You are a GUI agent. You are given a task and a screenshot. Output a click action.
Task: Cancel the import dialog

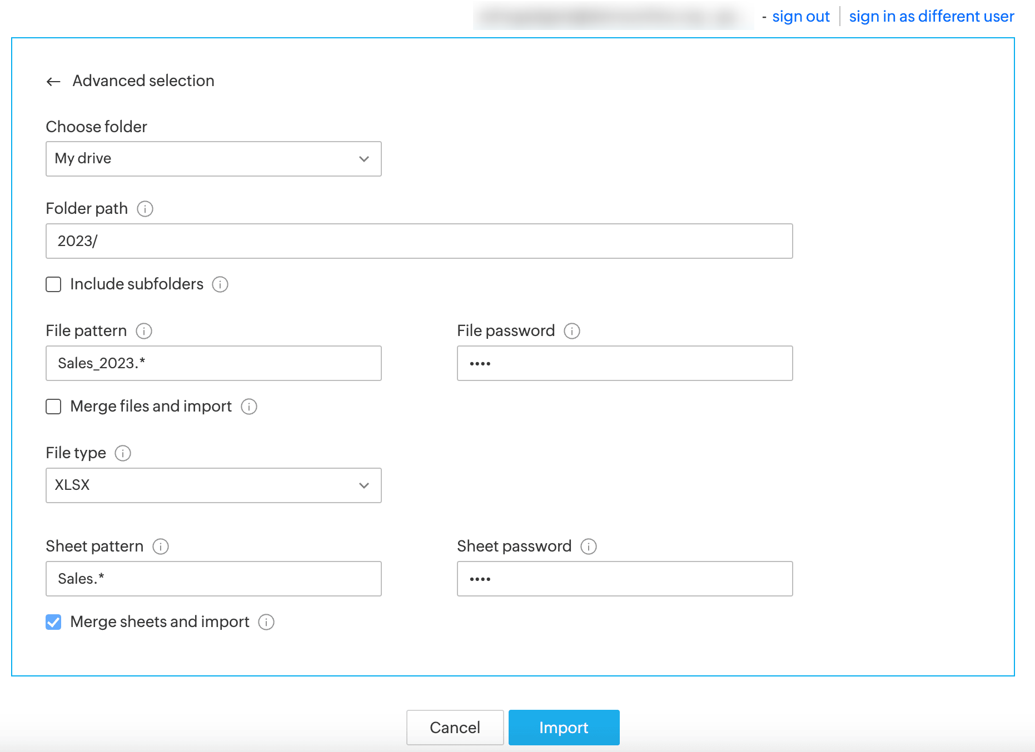tap(455, 728)
